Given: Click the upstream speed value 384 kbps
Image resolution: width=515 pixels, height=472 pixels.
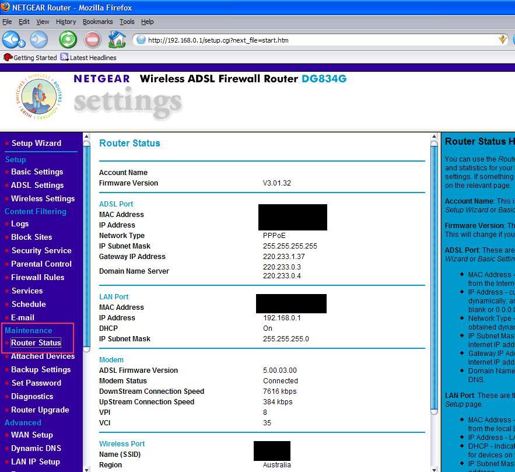Looking at the screenshot, I should (278, 402).
